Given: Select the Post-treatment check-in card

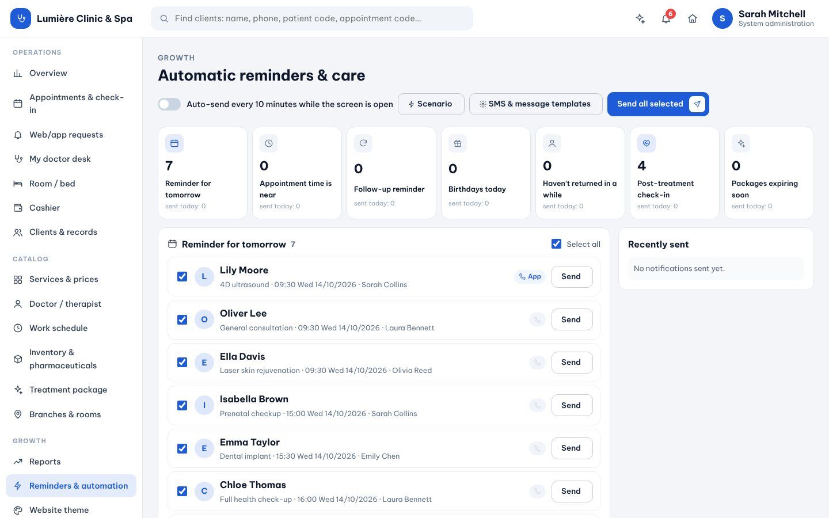Looking at the screenshot, I should 675,173.
